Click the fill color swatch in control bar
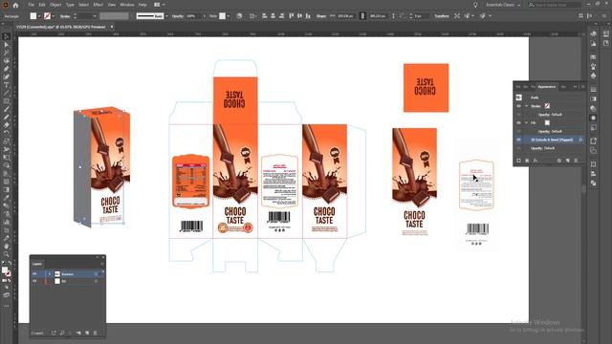This screenshot has height=344, width=612. [33, 16]
